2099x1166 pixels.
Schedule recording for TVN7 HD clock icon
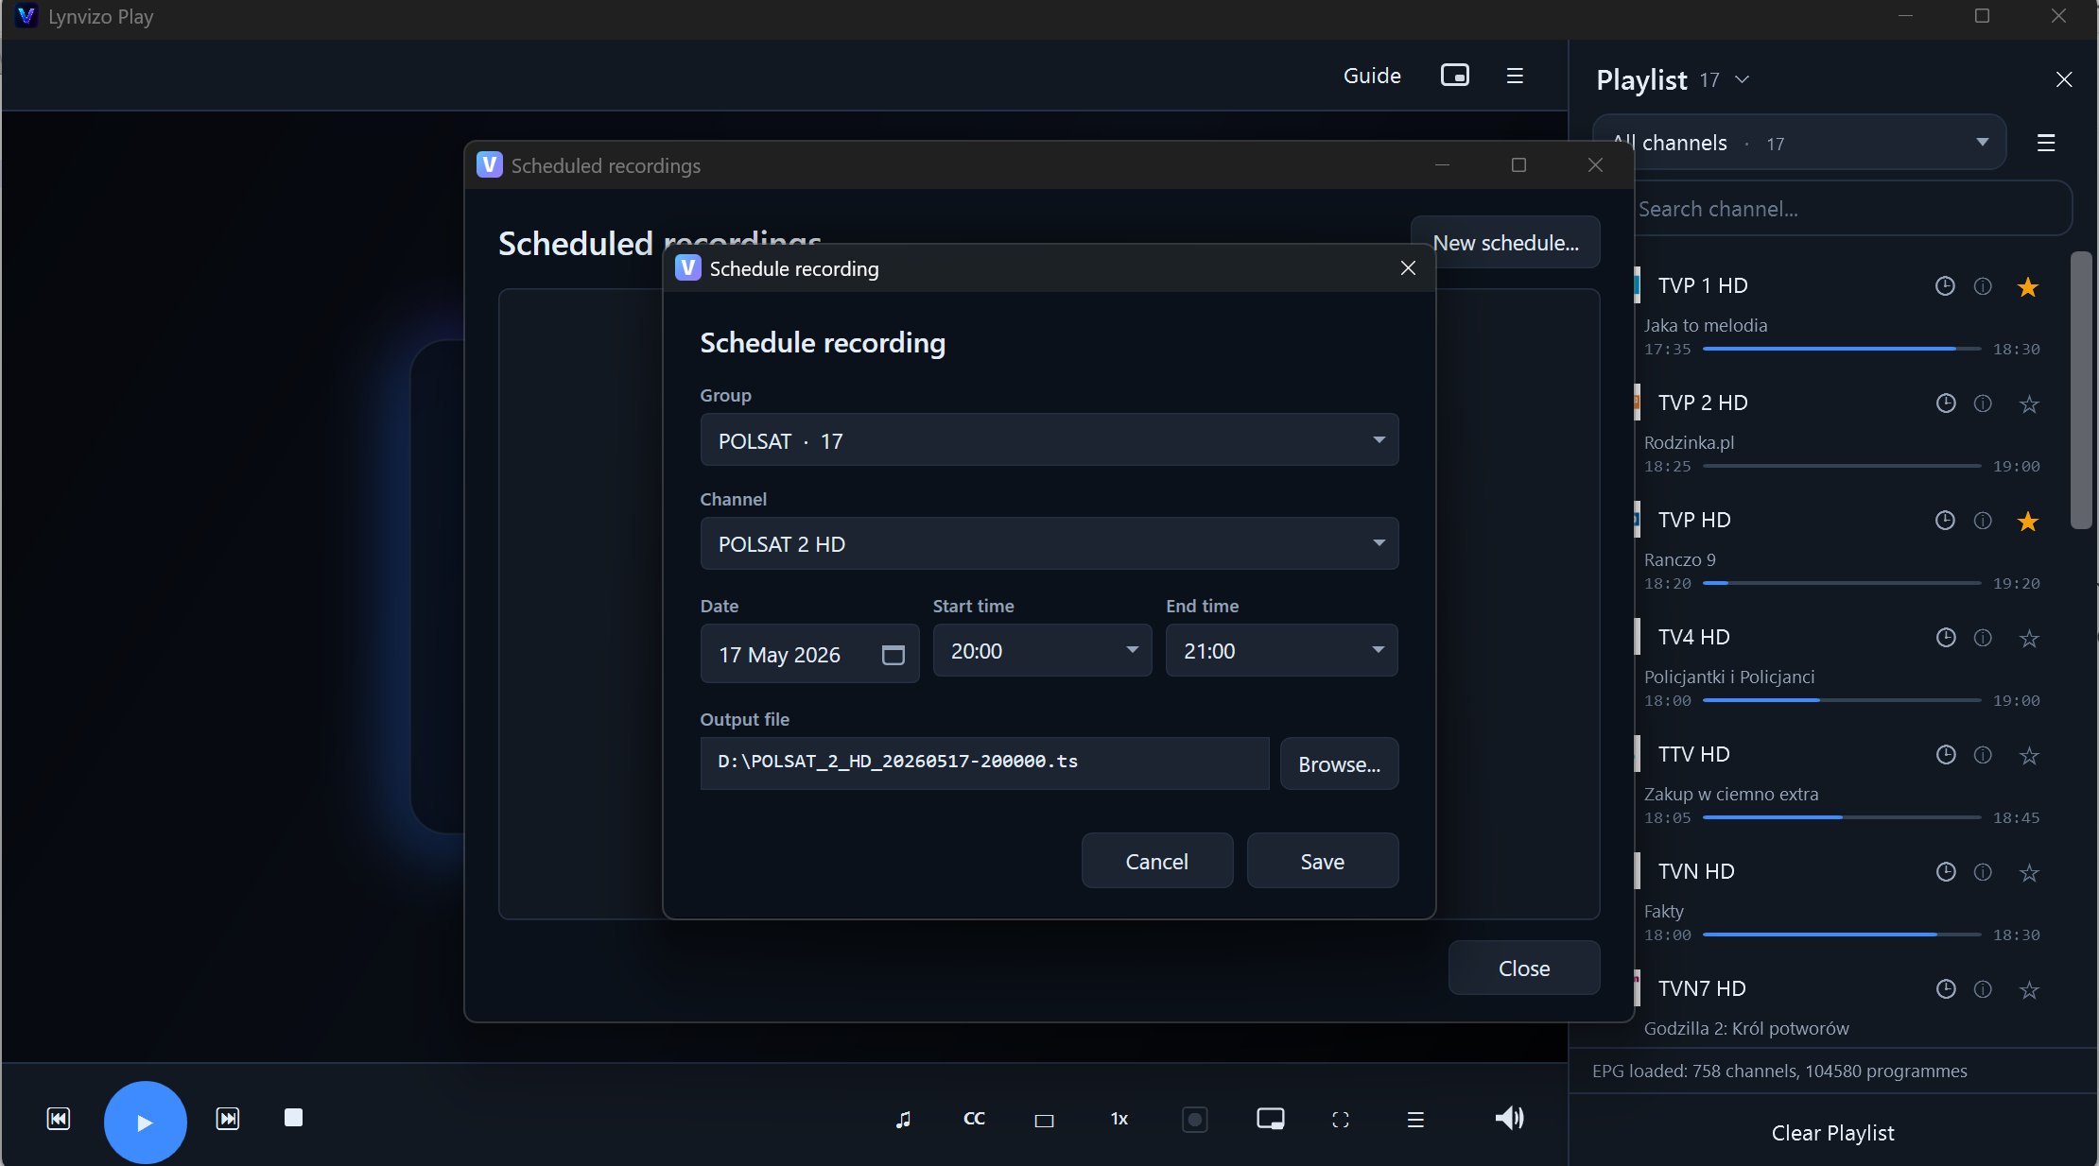[1945, 989]
